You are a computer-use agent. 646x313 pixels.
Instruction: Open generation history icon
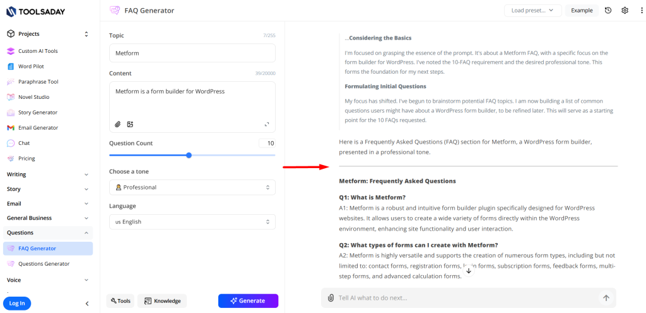pyautogui.click(x=608, y=11)
